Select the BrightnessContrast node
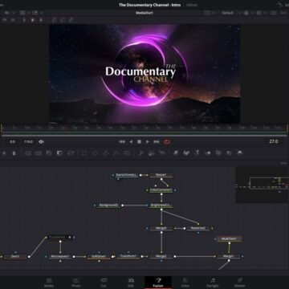 161,206
